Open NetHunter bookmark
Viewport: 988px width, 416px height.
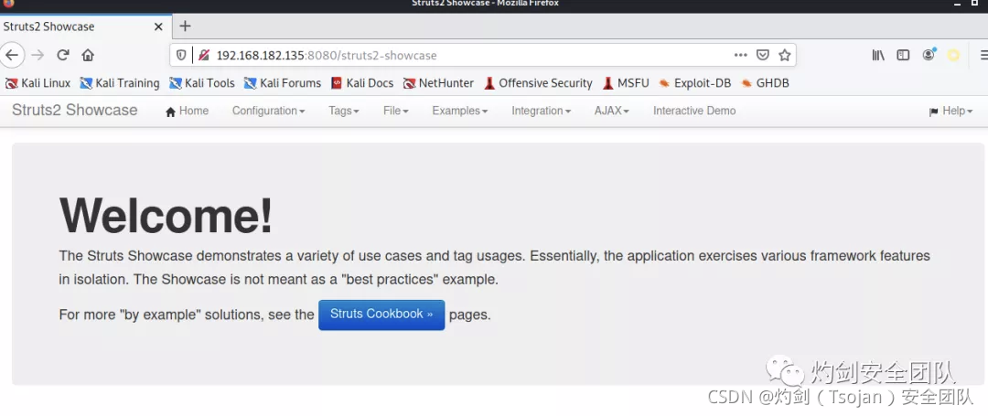tap(438, 83)
